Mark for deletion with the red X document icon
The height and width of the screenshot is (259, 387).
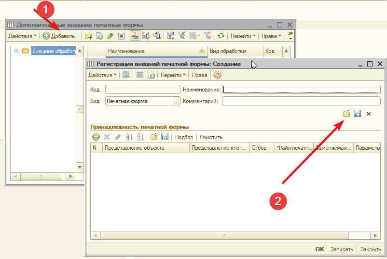tap(121, 36)
